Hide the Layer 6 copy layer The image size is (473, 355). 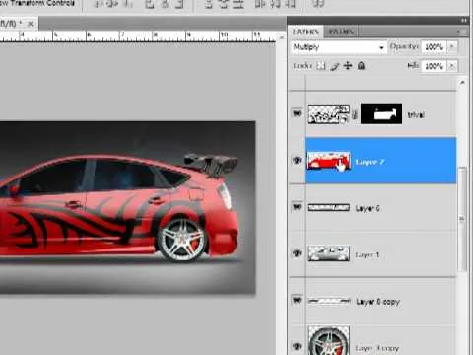[x=297, y=300]
